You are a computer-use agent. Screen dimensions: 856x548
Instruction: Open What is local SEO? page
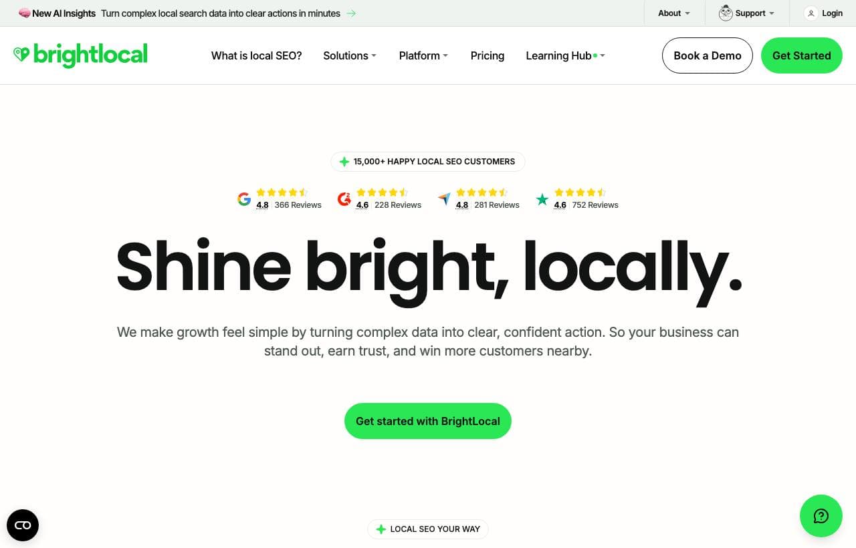tap(257, 55)
